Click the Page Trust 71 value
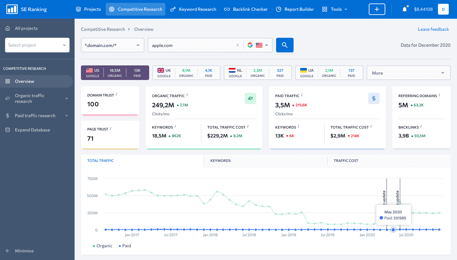Viewport: 457px width, 260px height. click(x=90, y=138)
